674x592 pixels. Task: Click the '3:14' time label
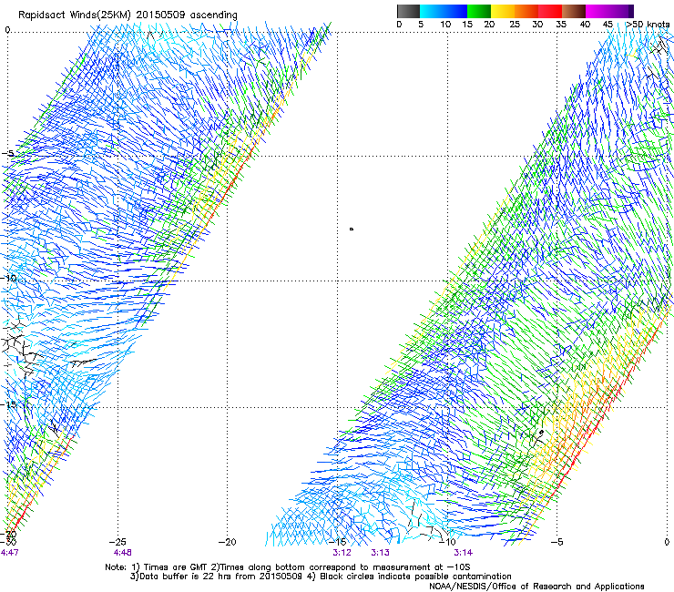tap(463, 553)
